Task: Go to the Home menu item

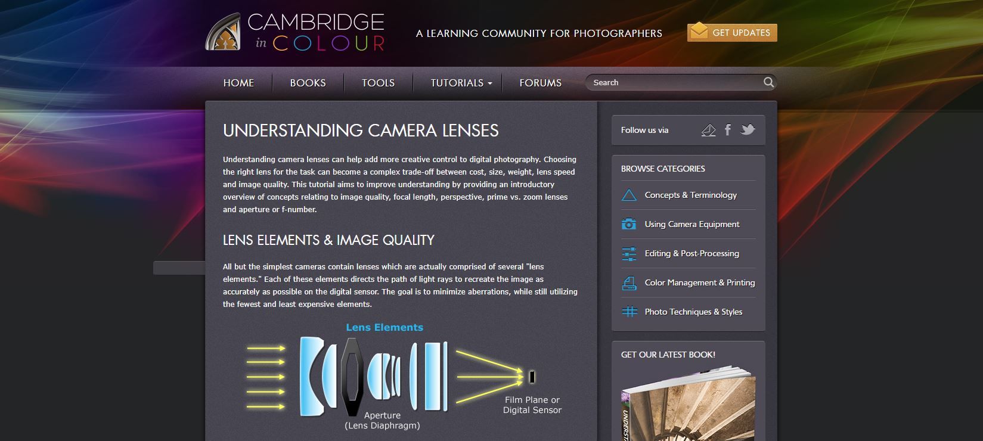Action: [x=238, y=83]
